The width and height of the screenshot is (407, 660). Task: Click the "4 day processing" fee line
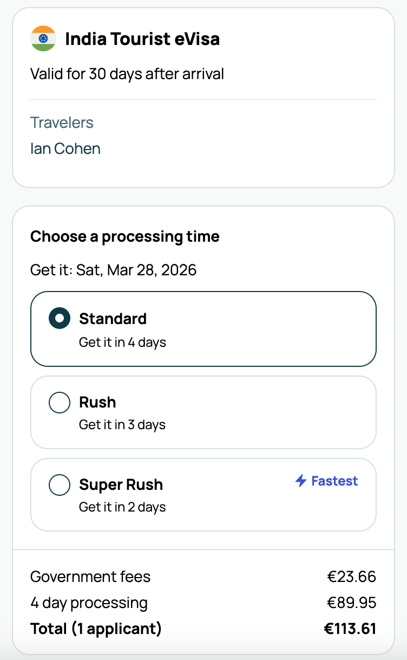pyautogui.click(x=89, y=603)
